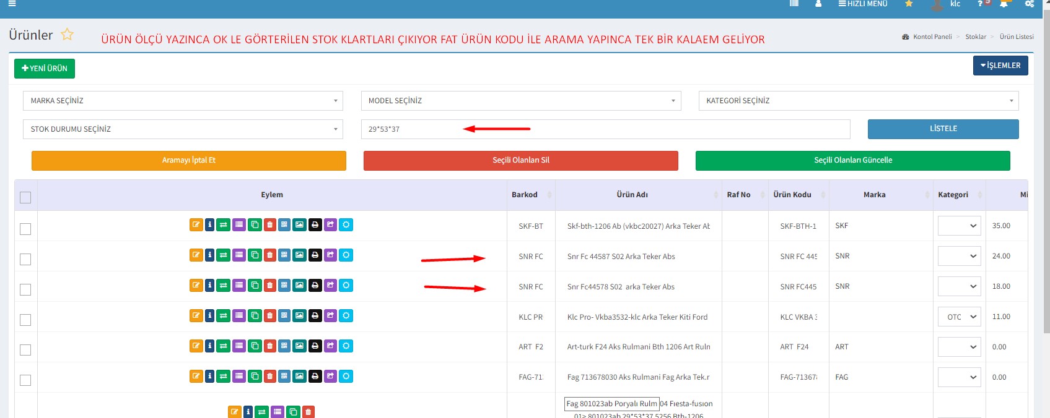
Task: Open the image icon for the Klc Pro-Vkba3532 row
Action: click(x=299, y=316)
